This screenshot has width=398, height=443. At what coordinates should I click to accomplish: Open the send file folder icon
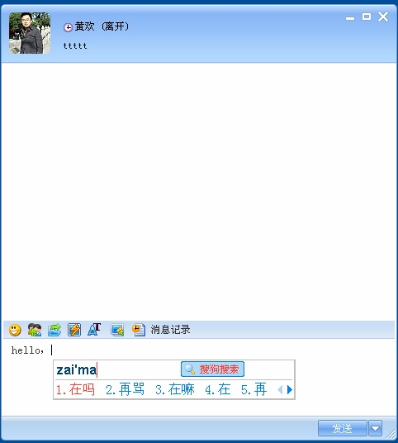[54, 330]
